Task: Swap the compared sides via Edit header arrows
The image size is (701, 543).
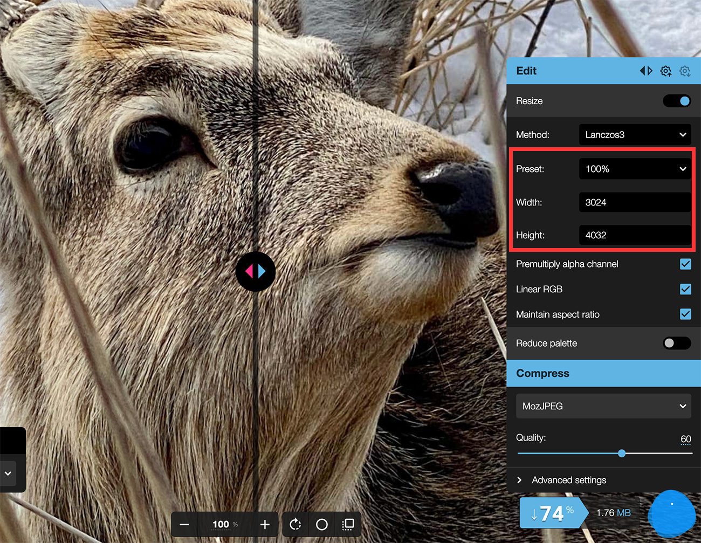Action: point(646,71)
